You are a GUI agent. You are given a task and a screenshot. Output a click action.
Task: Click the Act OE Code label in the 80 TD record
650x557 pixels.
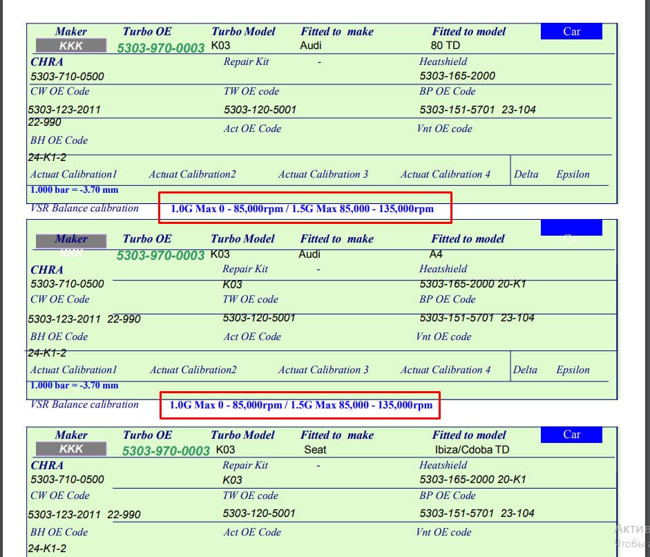[x=252, y=129]
